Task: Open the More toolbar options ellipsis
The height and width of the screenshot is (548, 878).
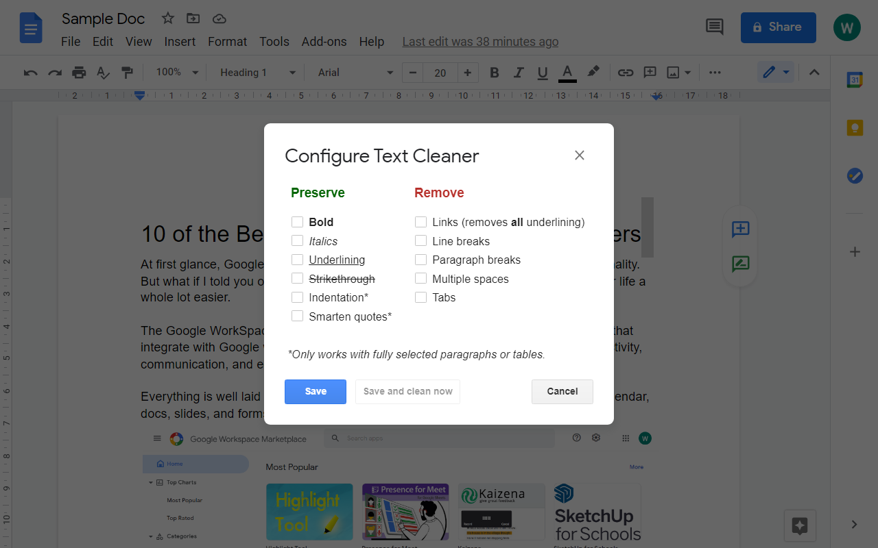Action: (x=715, y=73)
